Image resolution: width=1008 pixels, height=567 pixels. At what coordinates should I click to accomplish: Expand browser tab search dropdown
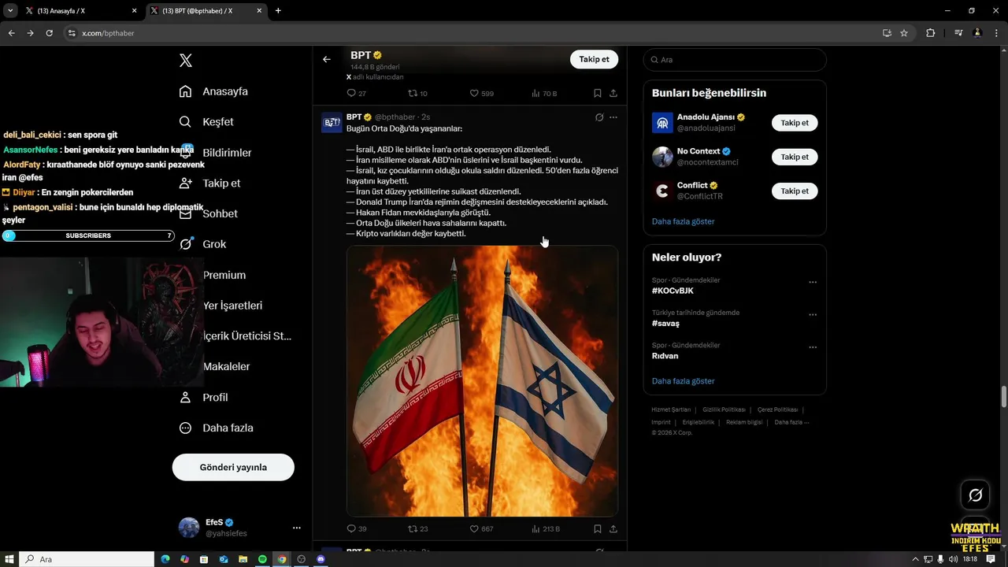click(x=9, y=11)
